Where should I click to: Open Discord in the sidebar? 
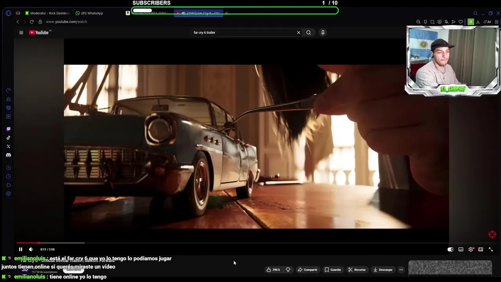[9, 155]
